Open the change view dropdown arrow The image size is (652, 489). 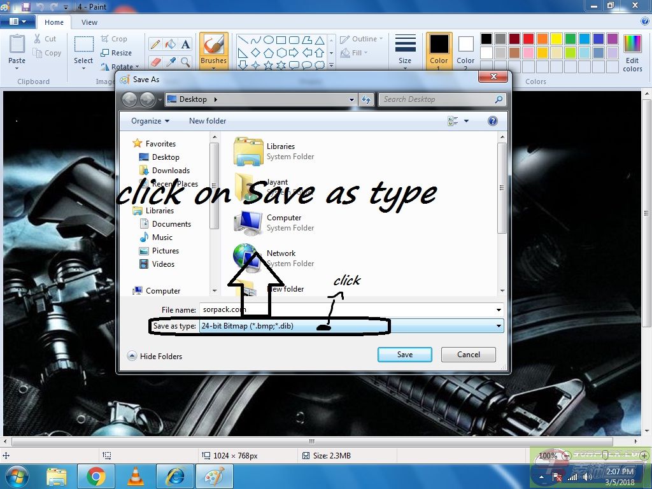[466, 121]
